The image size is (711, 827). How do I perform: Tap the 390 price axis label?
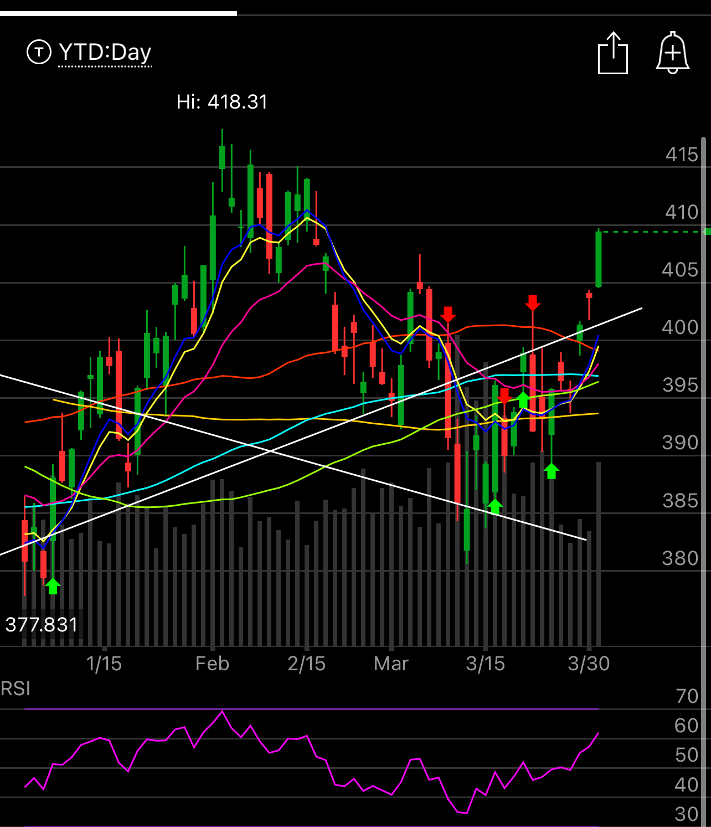[x=681, y=442]
